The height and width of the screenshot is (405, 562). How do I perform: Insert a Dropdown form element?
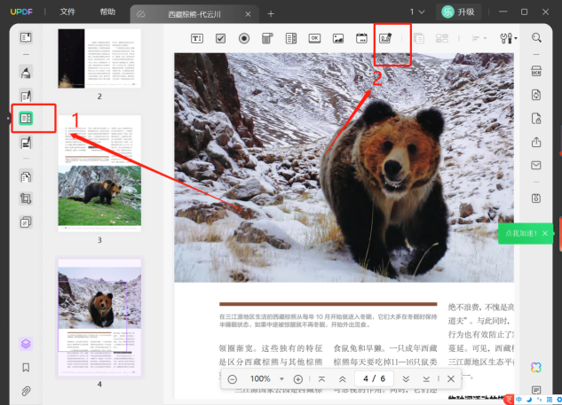click(x=267, y=38)
